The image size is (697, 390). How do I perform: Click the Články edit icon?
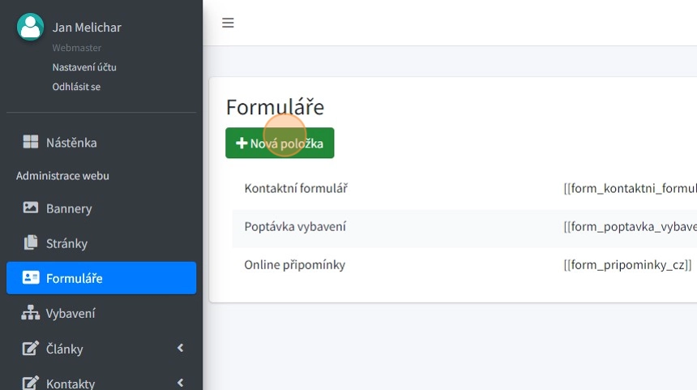pos(31,349)
